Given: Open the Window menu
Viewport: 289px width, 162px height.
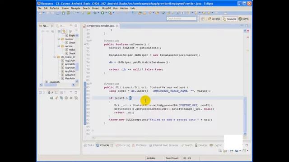Looking at the screenshot, I should (x=124, y=8).
